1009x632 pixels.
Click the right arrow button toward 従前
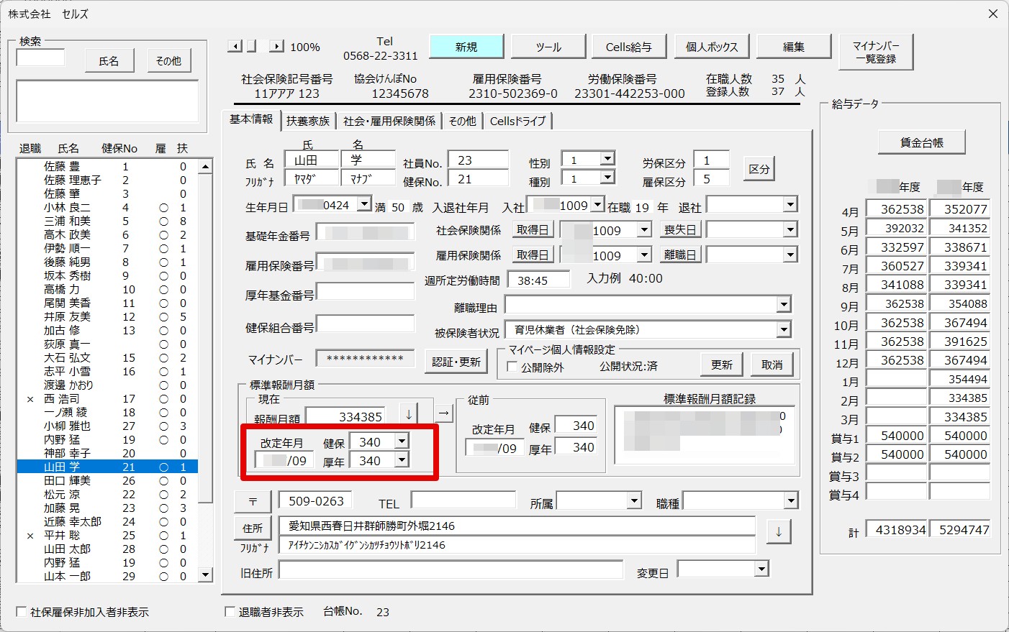pyautogui.click(x=444, y=413)
